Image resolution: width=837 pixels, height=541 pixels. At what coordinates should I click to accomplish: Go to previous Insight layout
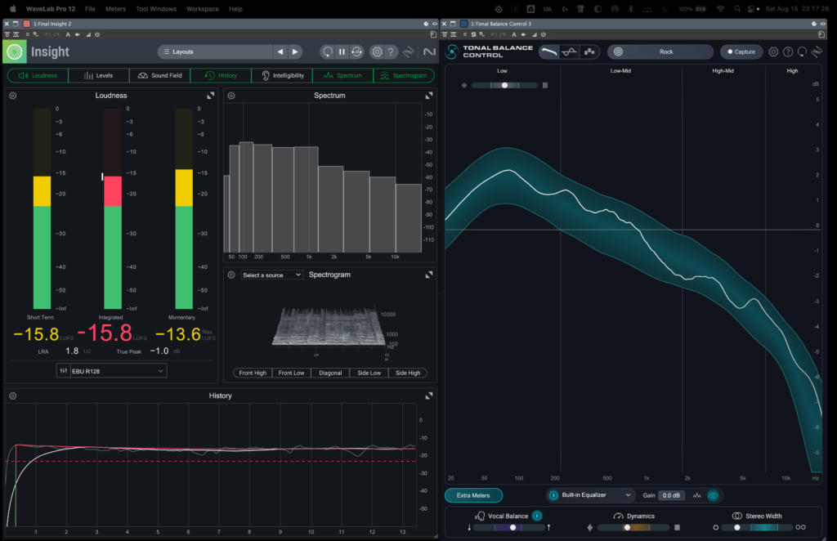pos(280,51)
